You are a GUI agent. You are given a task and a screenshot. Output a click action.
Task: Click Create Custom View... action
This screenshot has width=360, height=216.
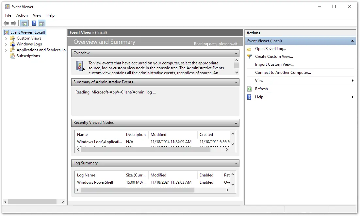[274, 57]
